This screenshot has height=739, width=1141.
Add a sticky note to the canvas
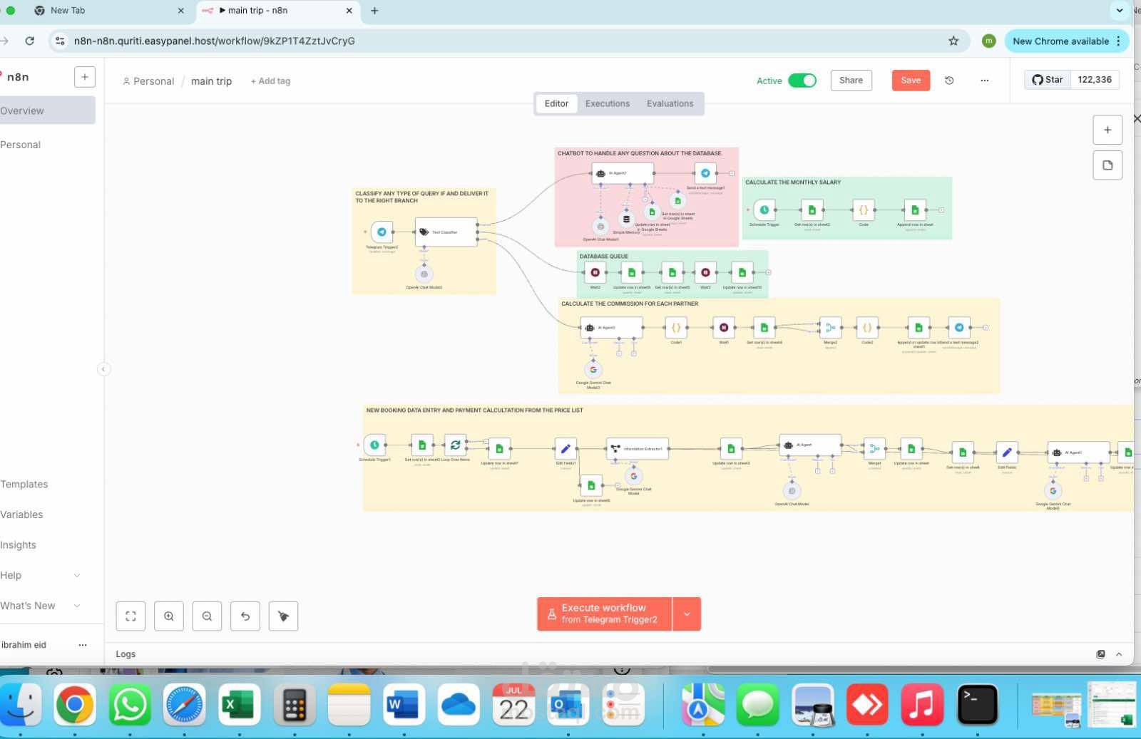1107,165
